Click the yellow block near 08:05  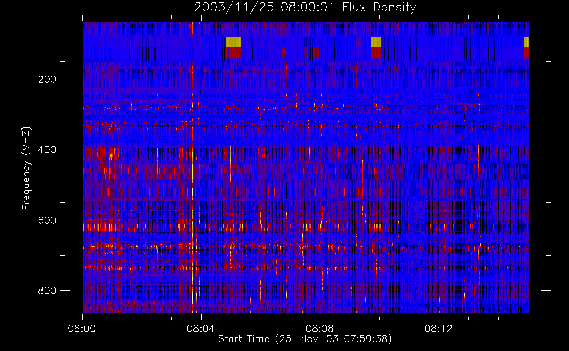[x=233, y=42]
